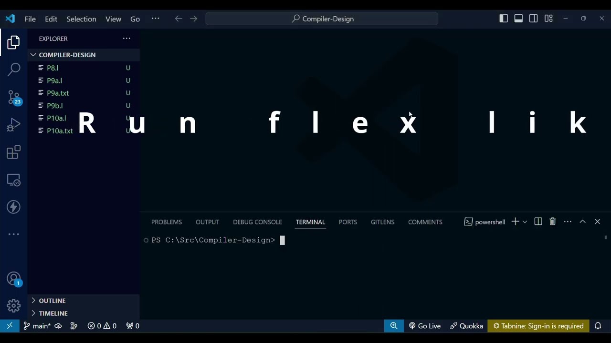Switch to the OUTPUT tab
Image resolution: width=611 pixels, height=343 pixels.
207,222
